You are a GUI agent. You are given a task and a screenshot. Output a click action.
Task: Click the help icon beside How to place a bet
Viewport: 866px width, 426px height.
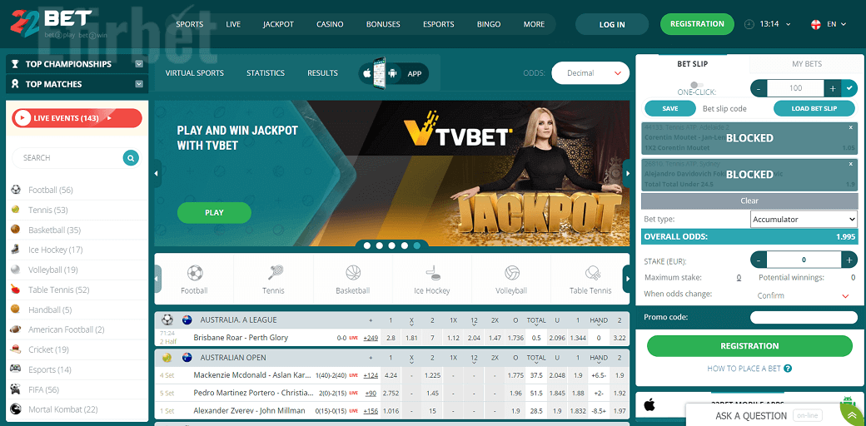788,369
